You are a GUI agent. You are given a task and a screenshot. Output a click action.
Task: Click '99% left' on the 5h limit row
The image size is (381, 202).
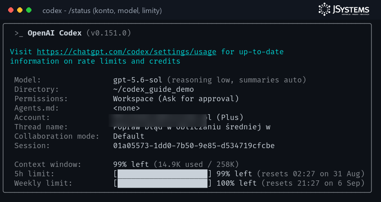tap(234, 174)
